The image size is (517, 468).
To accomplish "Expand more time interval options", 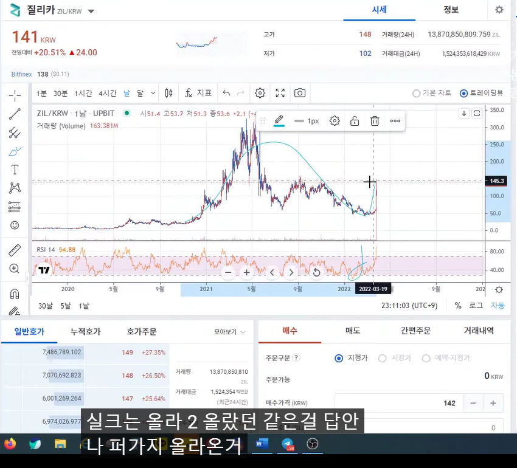I will (153, 93).
